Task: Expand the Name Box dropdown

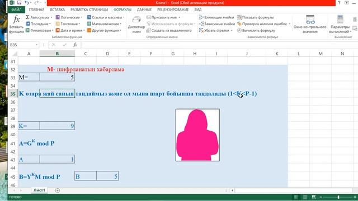Action: (x=36, y=45)
